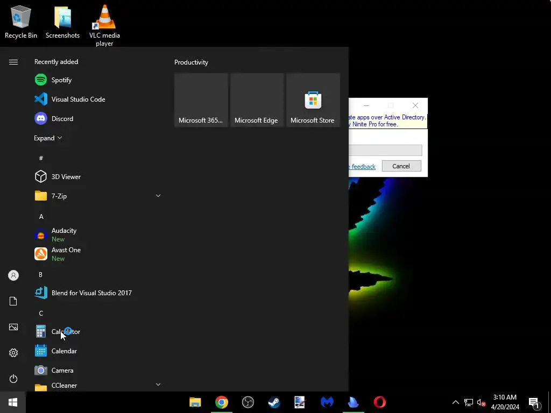Select the Screenshots desktop folder
The height and width of the screenshot is (413, 551).
[x=62, y=22]
